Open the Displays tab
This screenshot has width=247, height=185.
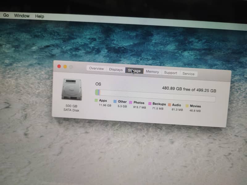point(116,69)
